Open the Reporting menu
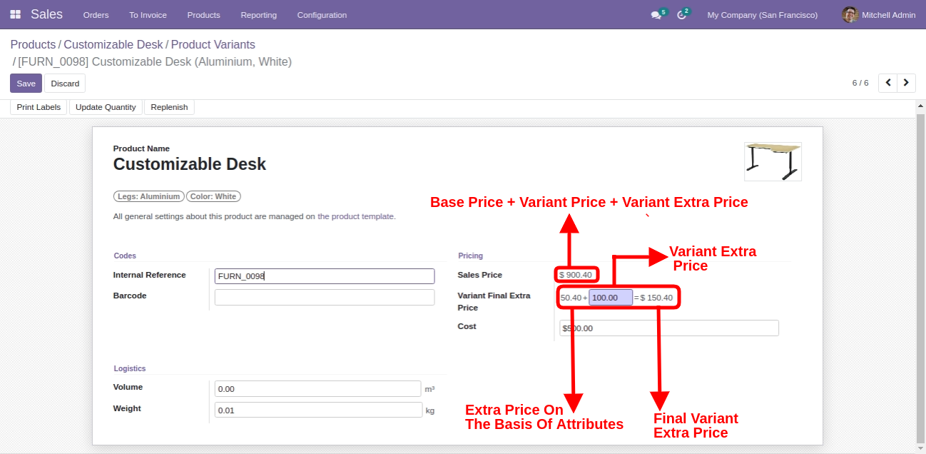 pos(258,15)
